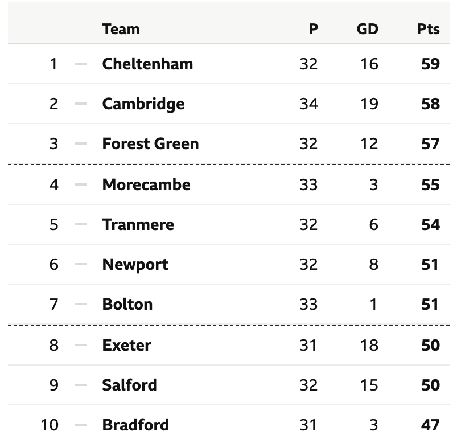The width and height of the screenshot is (453, 443).
Task: Open the Cheltenham team link
Action: click(147, 64)
